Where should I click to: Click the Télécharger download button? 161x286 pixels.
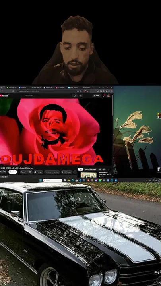(67, 172)
